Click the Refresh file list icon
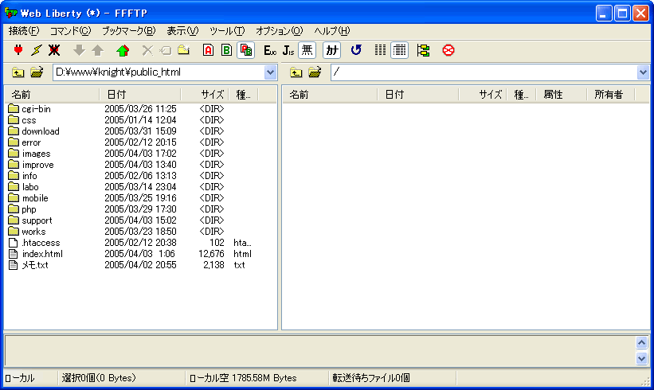Viewport: 654px width, 390px height. tap(356, 50)
